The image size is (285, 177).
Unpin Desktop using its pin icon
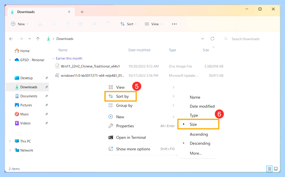point(46,78)
